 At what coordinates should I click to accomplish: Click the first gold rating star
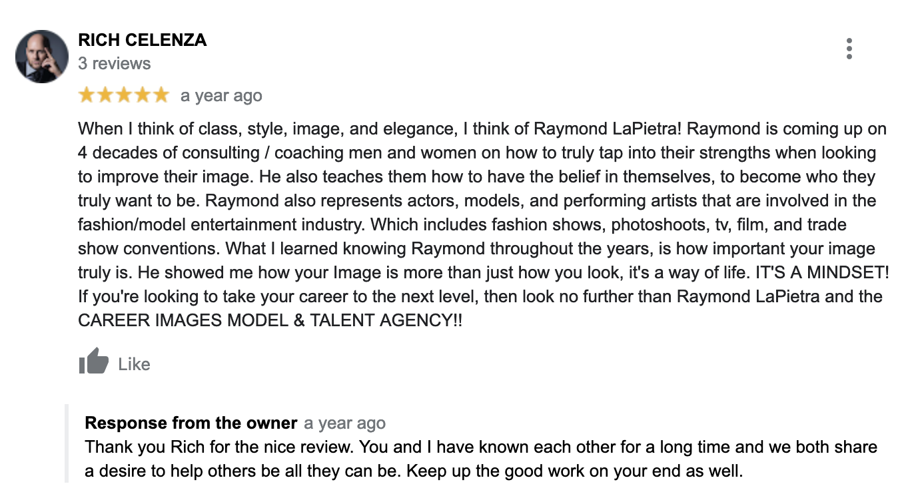coord(87,95)
